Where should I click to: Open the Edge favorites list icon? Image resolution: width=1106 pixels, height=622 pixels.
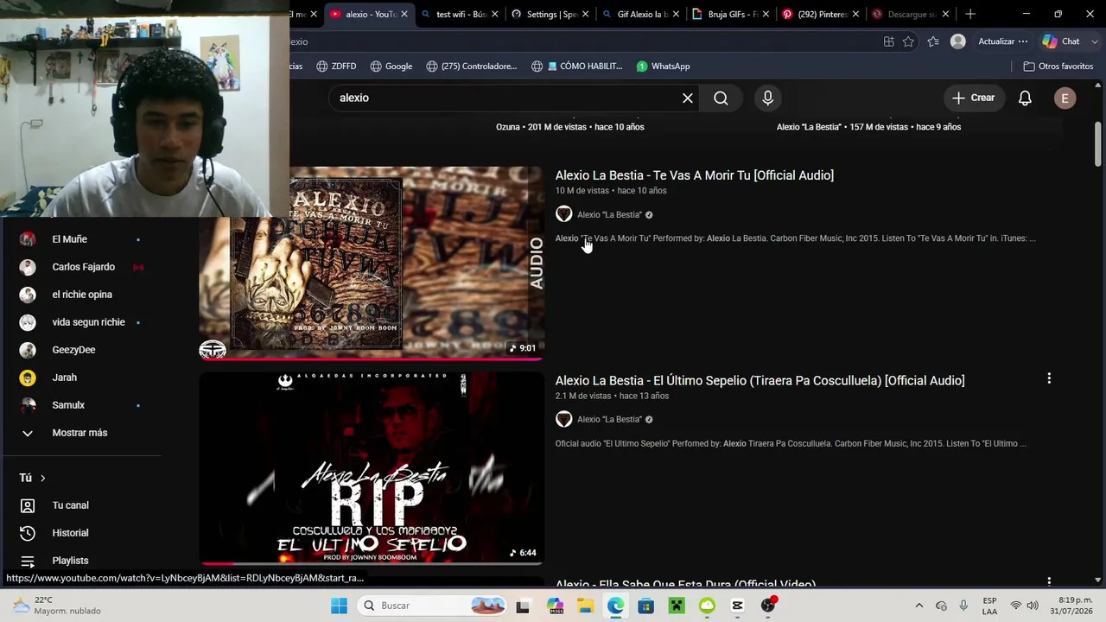(933, 41)
